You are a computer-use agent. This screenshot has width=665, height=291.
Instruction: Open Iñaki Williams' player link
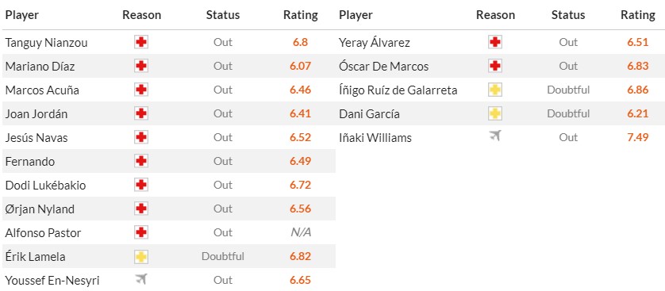pos(375,138)
